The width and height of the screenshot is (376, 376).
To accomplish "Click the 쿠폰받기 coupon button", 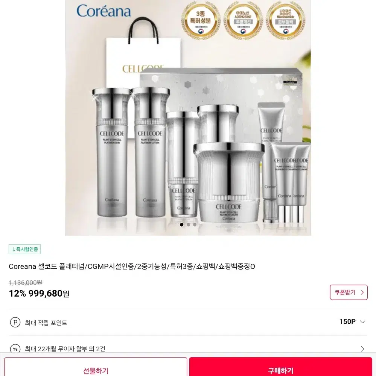I will [x=349, y=292].
